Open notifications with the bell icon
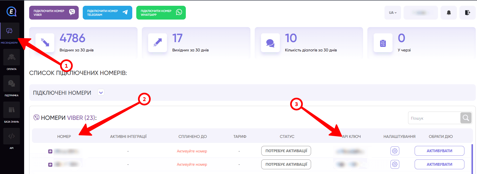Viewport: 477px width, 174px height. [x=449, y=13]
